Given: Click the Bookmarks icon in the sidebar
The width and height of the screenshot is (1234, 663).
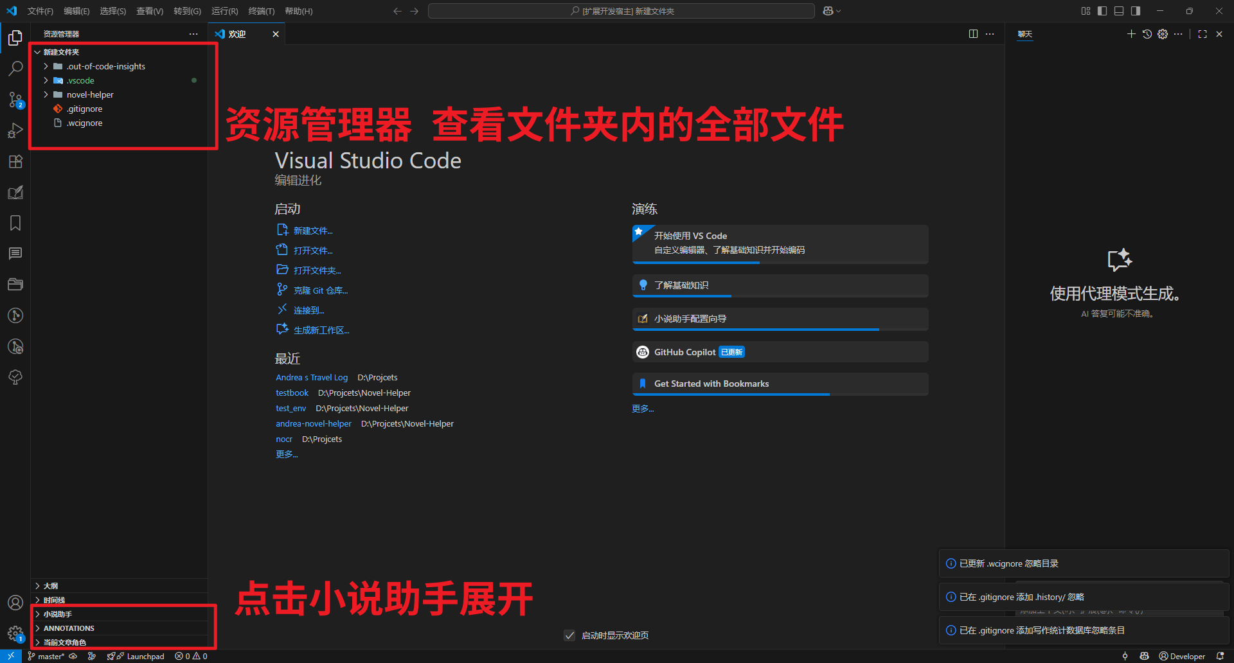Looking at the screenshot, I should (15, 223).
